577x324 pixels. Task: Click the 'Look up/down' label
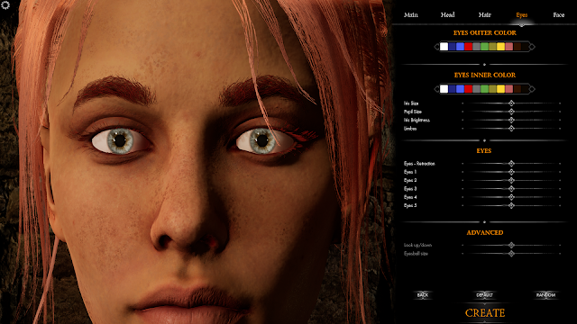417,245
